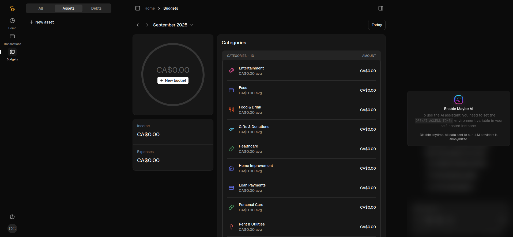Open Home breadcrumb link

tap(150, 8)
